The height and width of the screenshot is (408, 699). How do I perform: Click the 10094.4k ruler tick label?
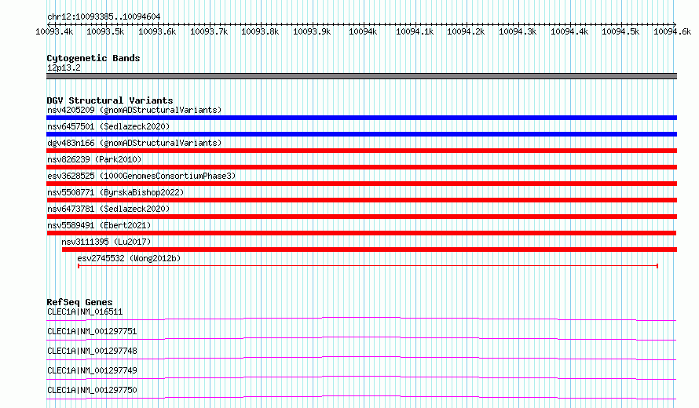tap(569, 31)
